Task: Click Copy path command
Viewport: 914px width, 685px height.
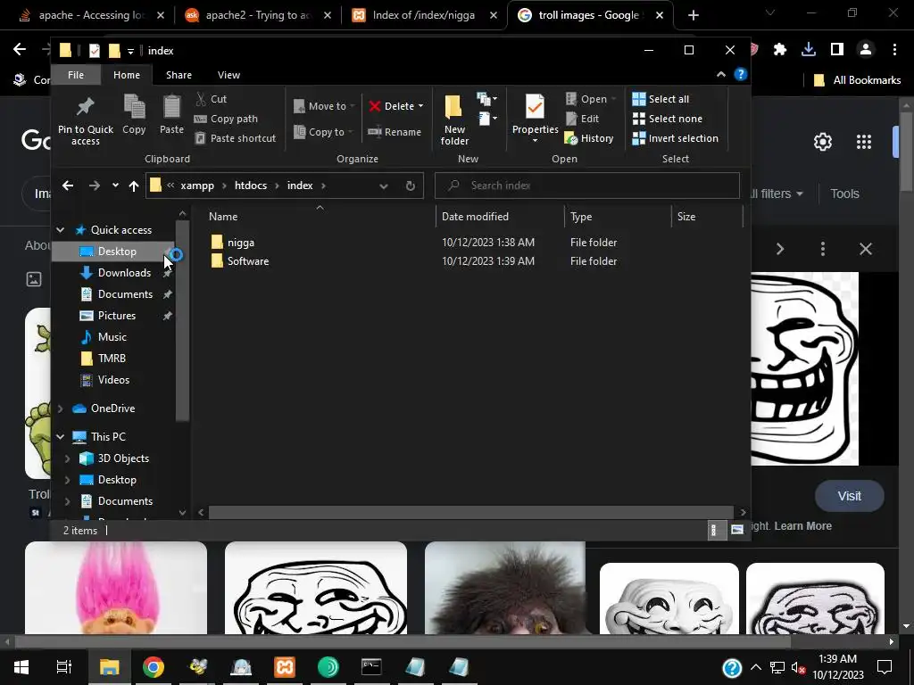Action: click(x=226, y=119)
